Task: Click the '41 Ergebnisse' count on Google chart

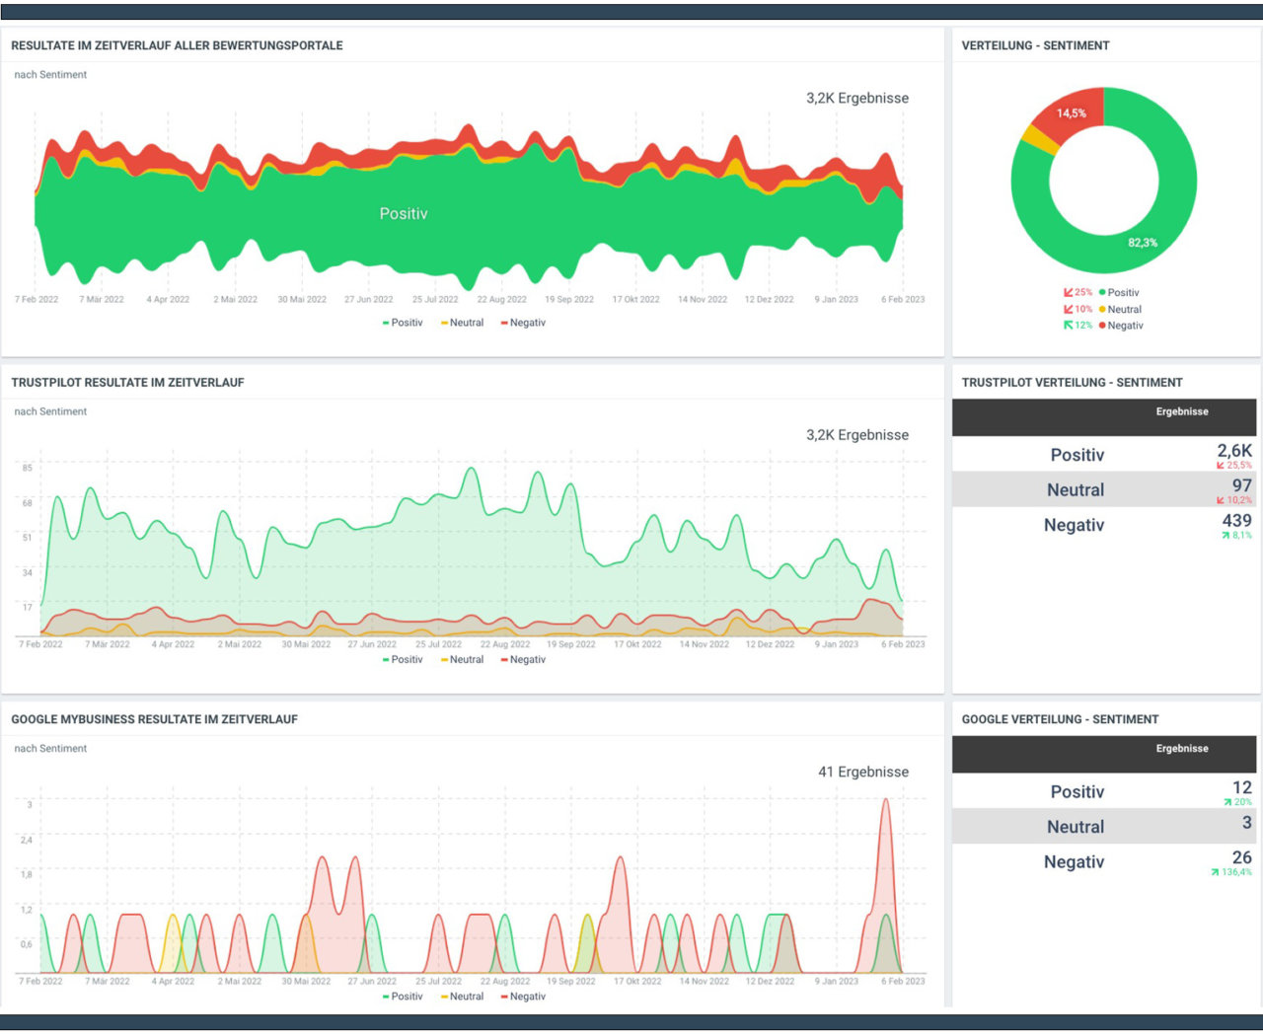Action: 862,772
